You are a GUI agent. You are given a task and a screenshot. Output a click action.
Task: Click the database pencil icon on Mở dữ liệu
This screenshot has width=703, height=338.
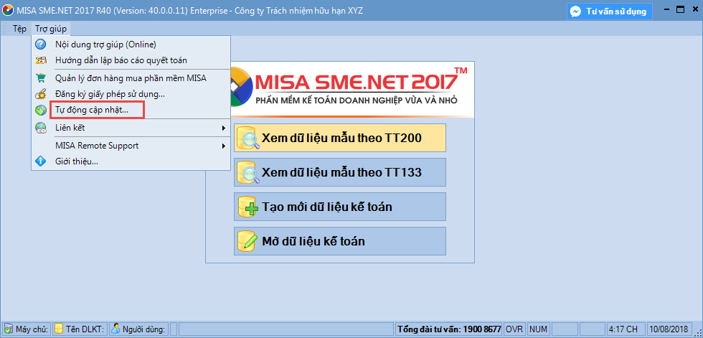(x=248, y=242)
